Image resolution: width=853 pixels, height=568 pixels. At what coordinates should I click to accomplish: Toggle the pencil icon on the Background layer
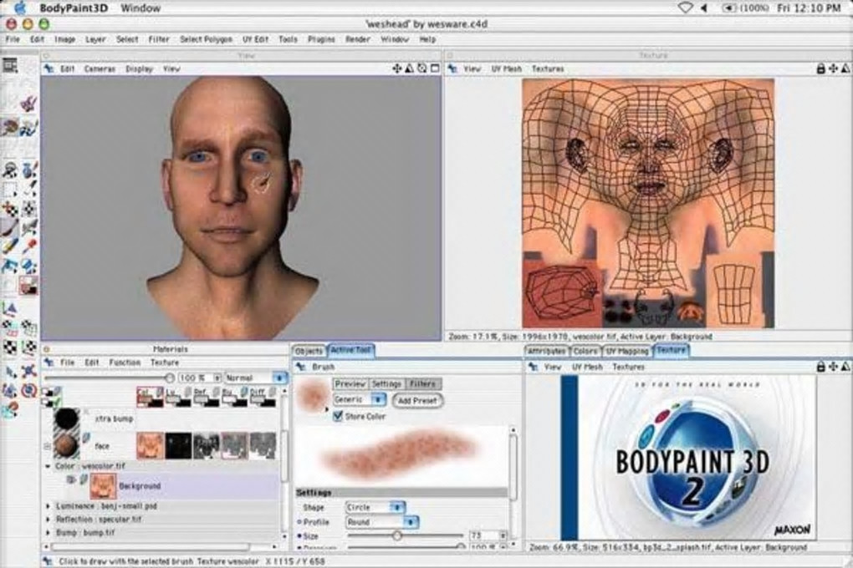(x=84, y=479)
